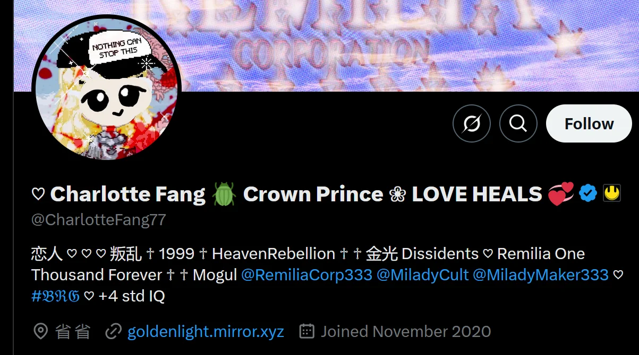Viewport: 639px width, 355px height.
Task: Select the @CharlotteFang77 handle text
Action: (99, 220)
